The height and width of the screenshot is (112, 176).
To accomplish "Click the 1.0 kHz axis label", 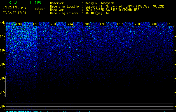I will click(x=2, y=50).
